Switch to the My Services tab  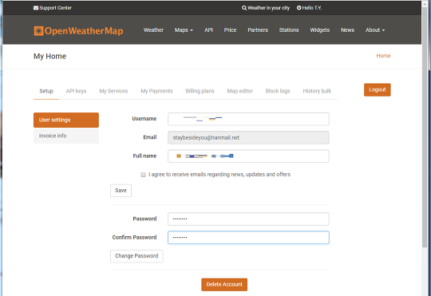point(113,91)
